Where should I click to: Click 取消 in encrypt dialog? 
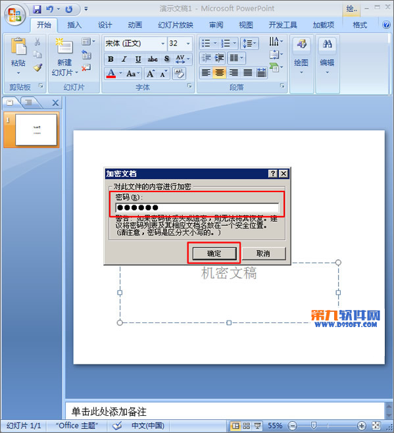point(263,253)
